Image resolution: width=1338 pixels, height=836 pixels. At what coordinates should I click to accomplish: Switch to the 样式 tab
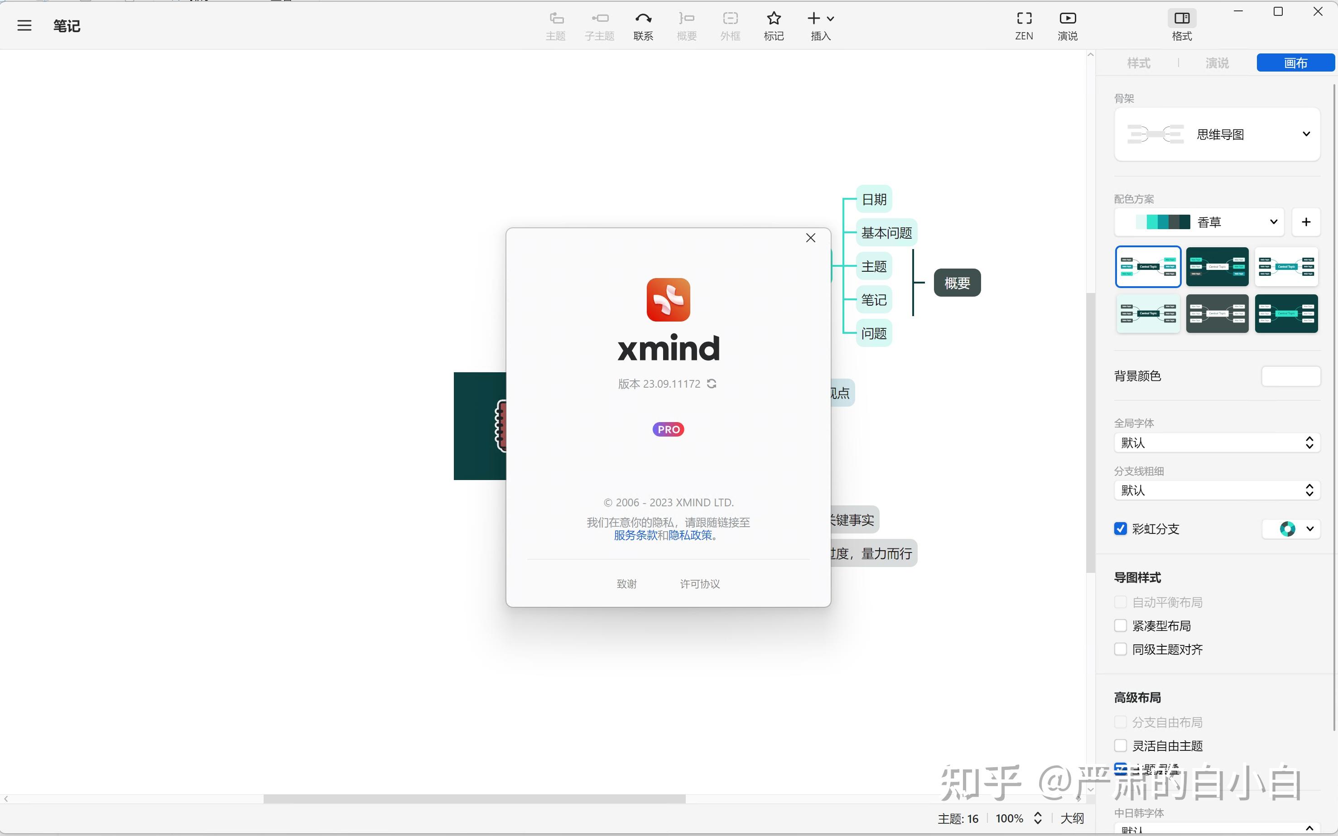[x=1140, y=63]
